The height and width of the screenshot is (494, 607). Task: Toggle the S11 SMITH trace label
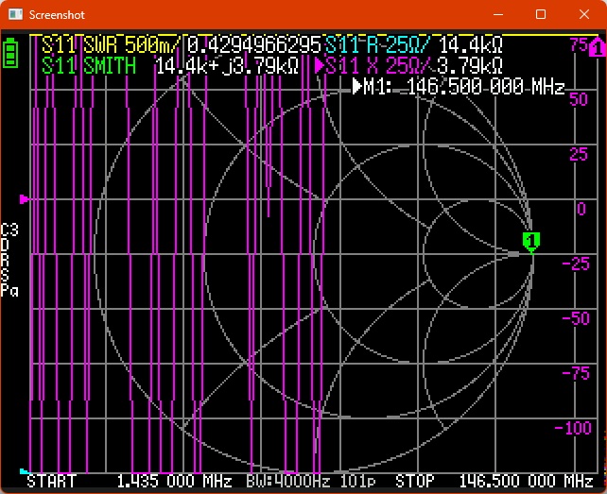[88, 66]
